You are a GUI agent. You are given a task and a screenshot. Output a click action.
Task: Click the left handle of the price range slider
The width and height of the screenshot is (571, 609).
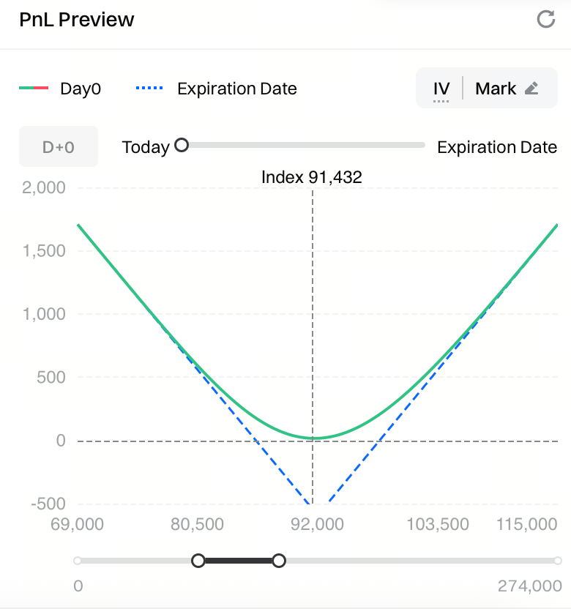tap(198, 561)
